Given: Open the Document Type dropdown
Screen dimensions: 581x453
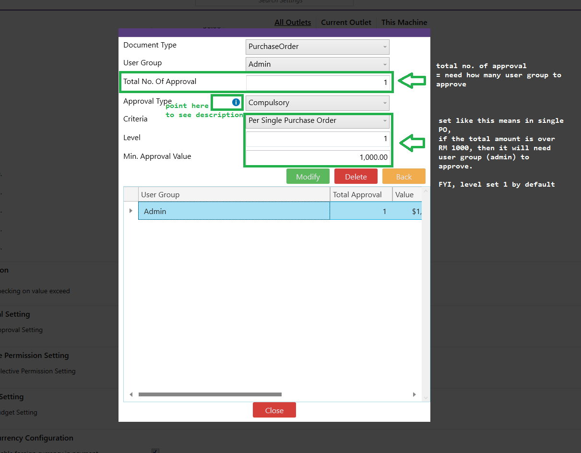Looking at the screenshot, I should [x=317, y=47].
